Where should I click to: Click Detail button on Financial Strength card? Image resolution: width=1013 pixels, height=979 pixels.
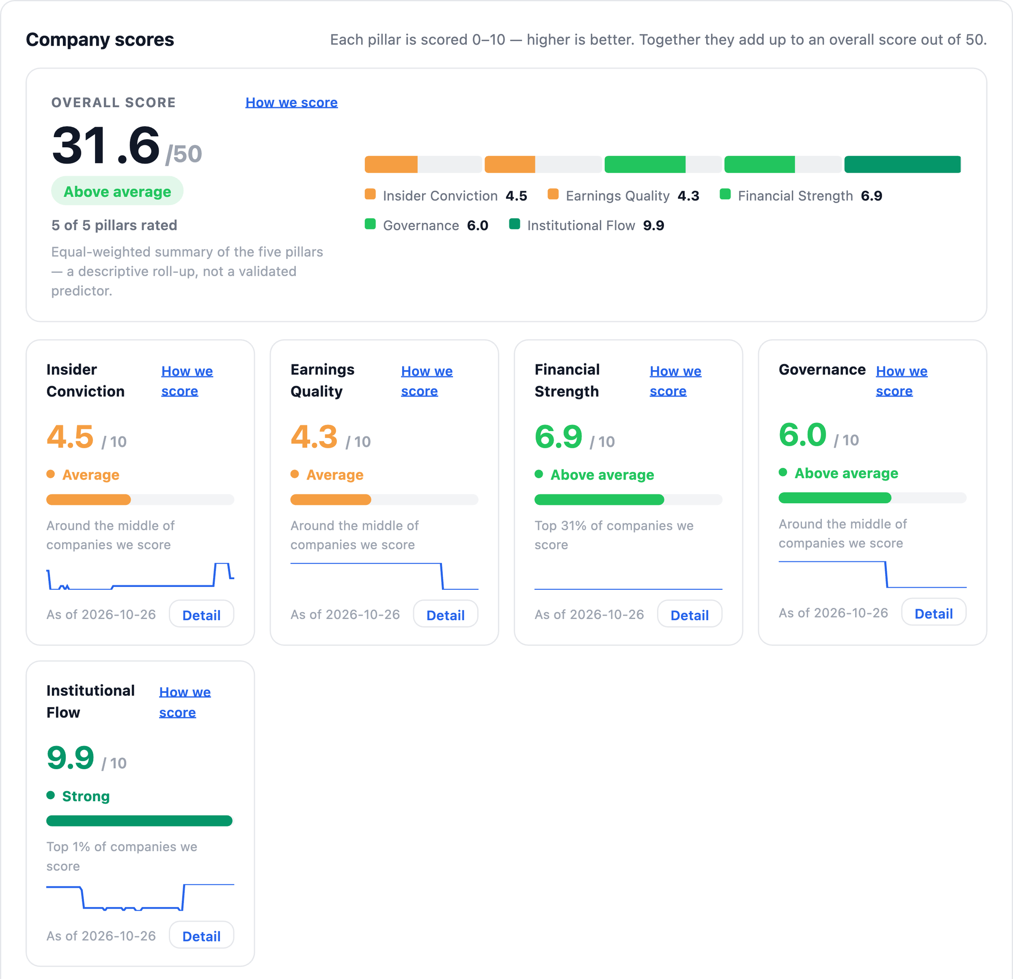click(689, 615)
